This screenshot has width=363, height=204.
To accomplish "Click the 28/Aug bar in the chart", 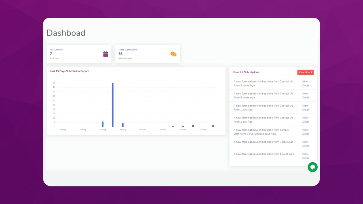I will coord(103,124).
